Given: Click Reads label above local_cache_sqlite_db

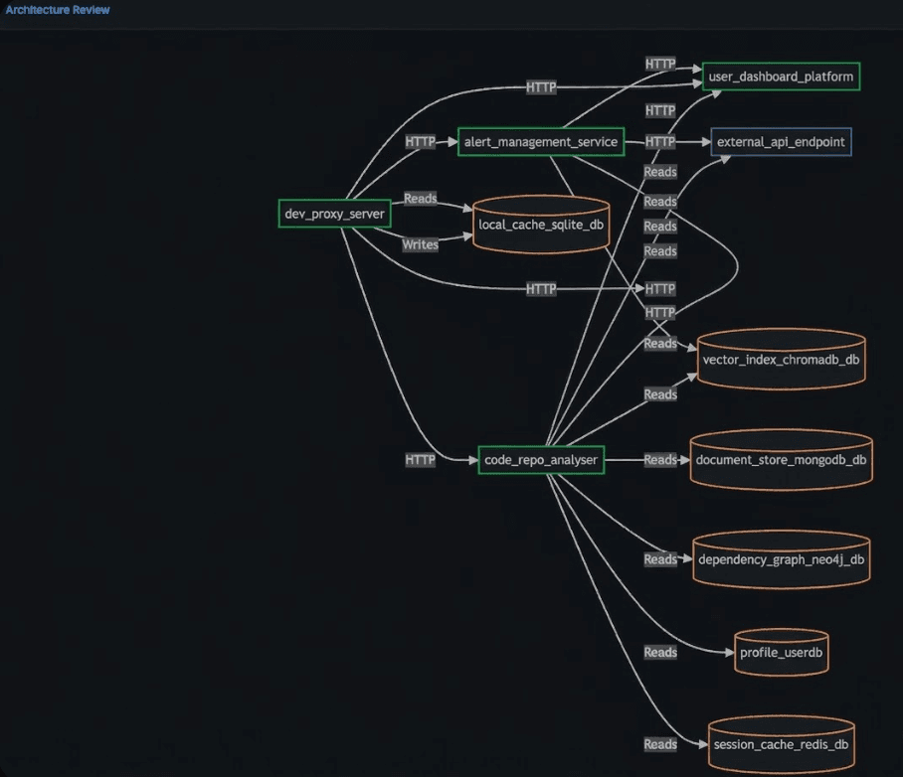Looking at the screenshot, I should pyautogui.click(x=420, y=199).
